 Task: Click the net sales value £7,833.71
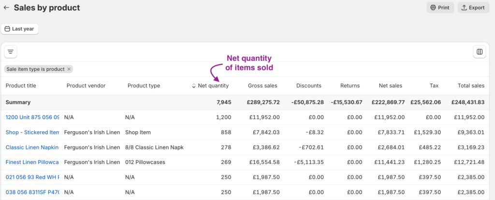point(391,132)
